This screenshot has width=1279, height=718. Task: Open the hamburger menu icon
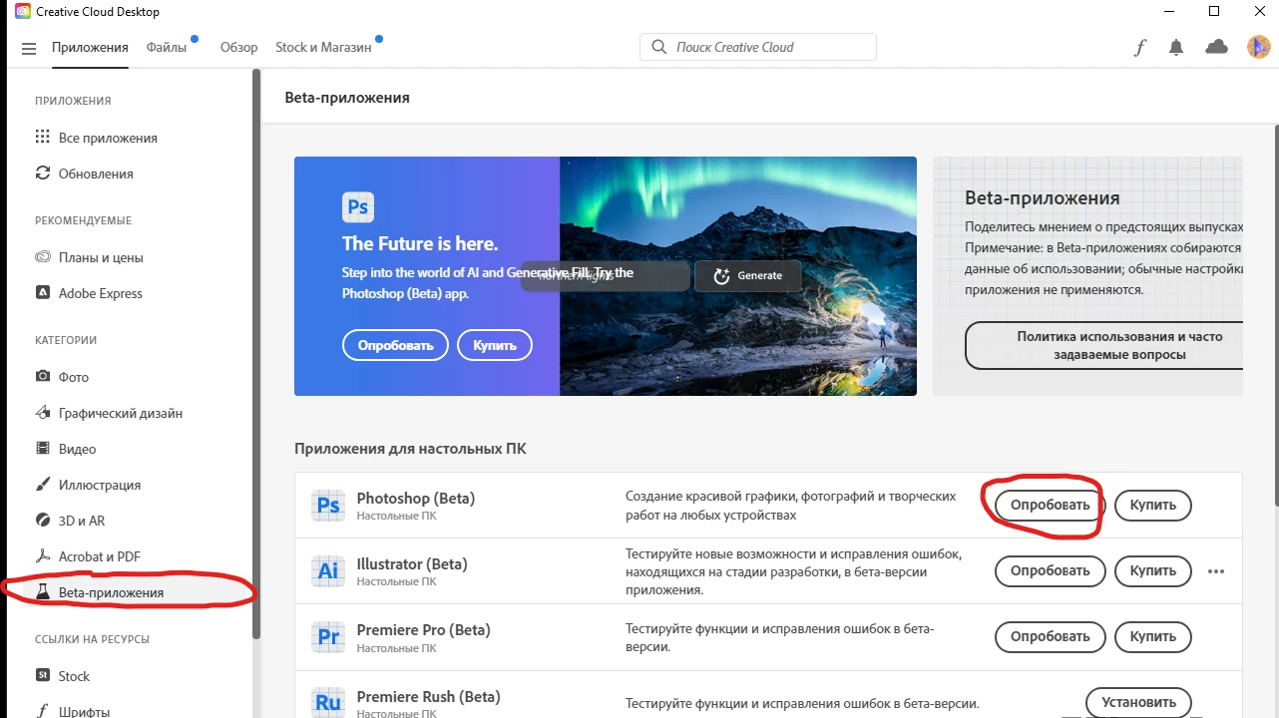[28, 48]
